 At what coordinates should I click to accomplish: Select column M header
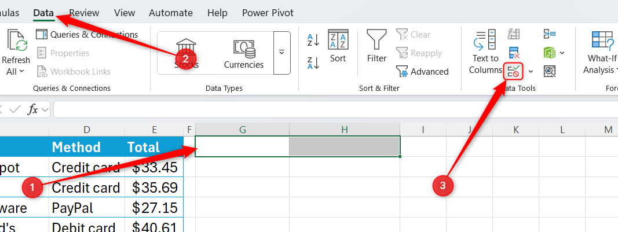tap(602, 130)
